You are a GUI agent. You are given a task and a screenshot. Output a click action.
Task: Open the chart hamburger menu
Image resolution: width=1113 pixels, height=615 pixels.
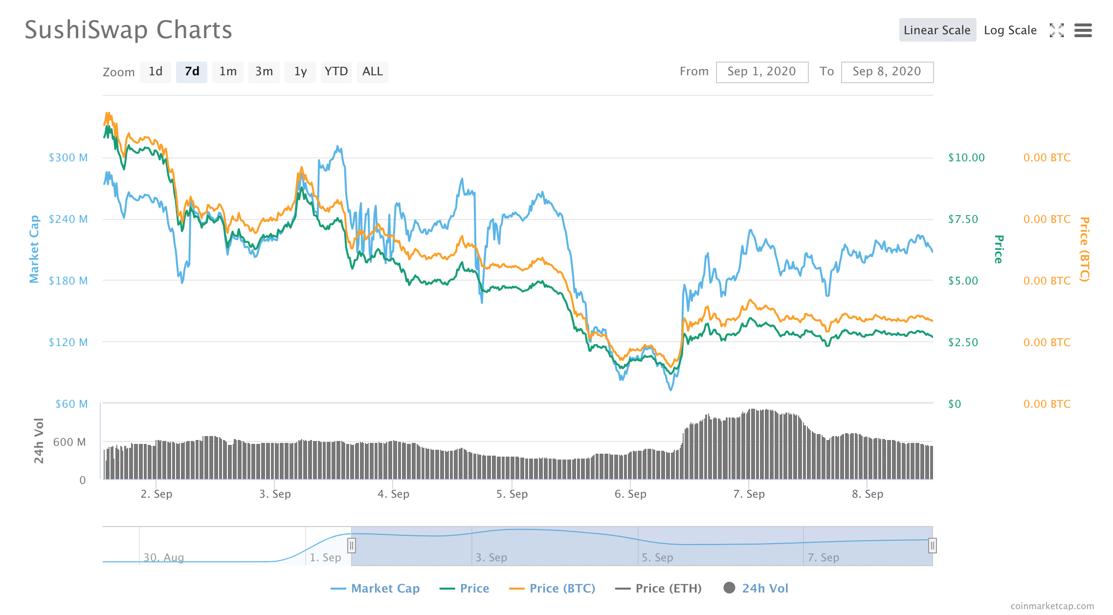click(x=1083, y=30)
